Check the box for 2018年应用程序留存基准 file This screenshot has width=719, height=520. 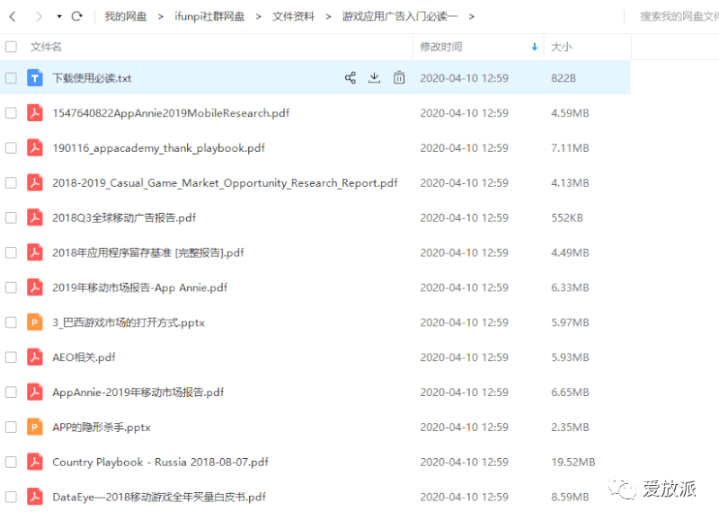[11, 252]
